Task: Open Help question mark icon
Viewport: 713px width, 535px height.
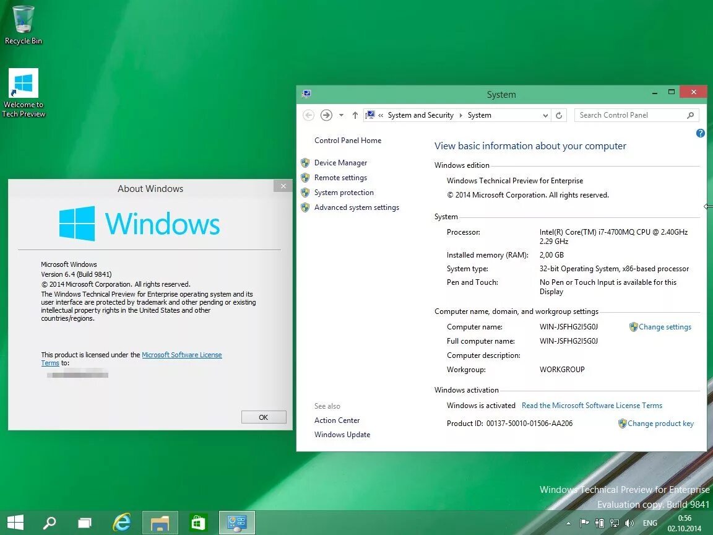Action: tap(700, 133)
